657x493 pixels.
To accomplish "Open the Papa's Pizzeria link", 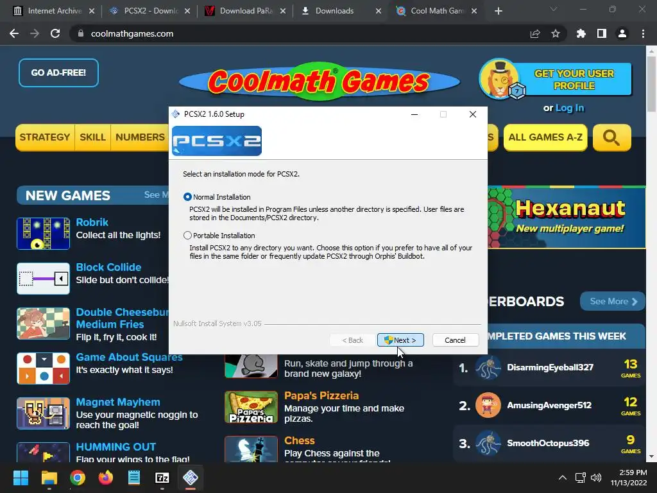I will (x=321, y=395).
